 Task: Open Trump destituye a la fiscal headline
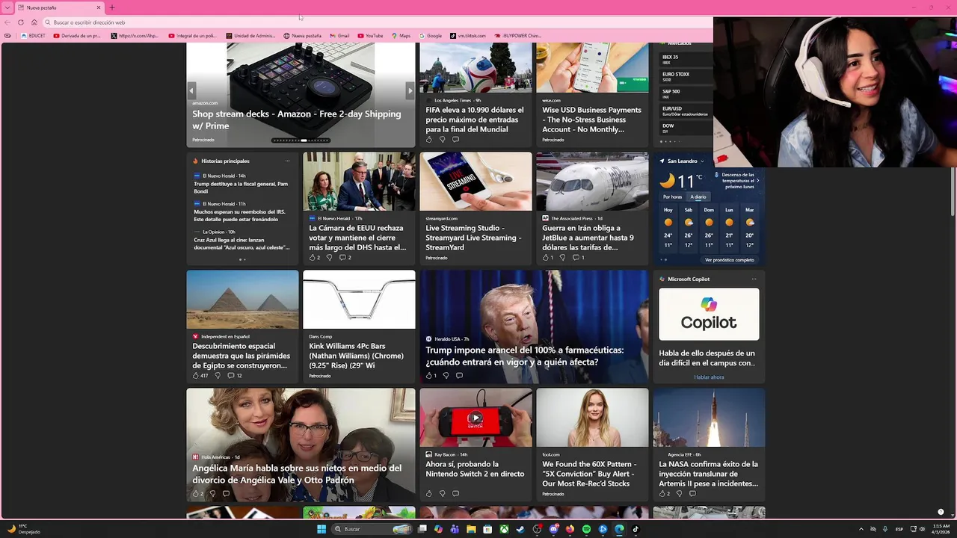(x=241, y=188)
